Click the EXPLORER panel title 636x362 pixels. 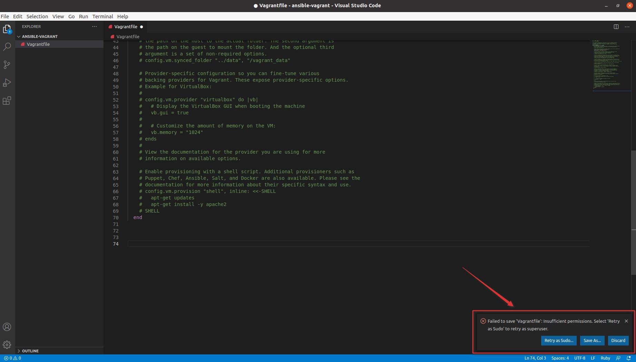31,27
